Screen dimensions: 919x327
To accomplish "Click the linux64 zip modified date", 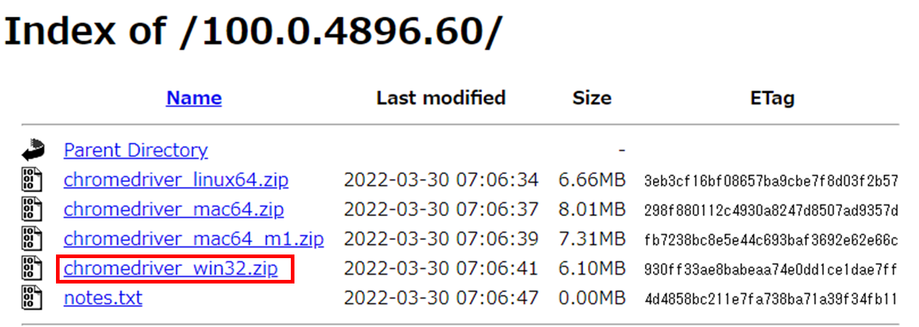I will tap(441, 180).
